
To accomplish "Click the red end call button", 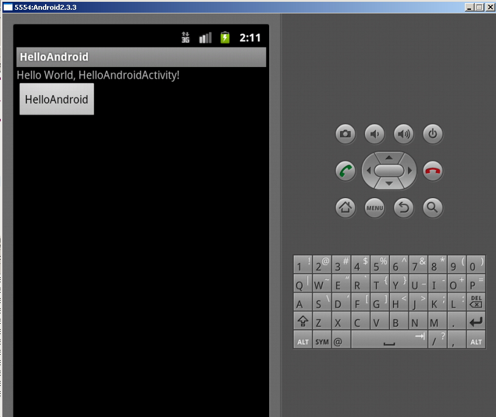I will tap(433, 171).
